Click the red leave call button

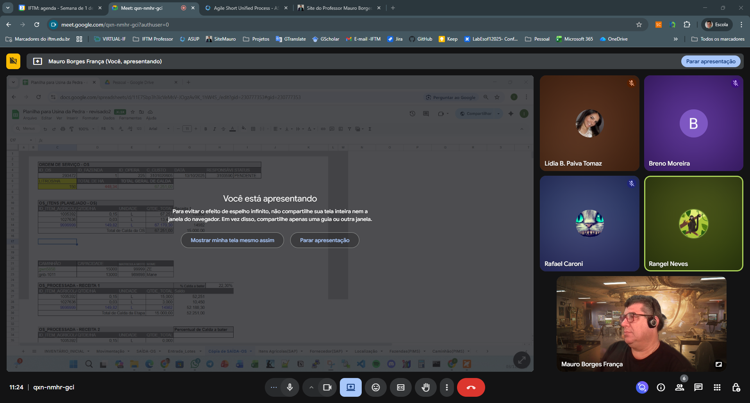tap(471, 387)
